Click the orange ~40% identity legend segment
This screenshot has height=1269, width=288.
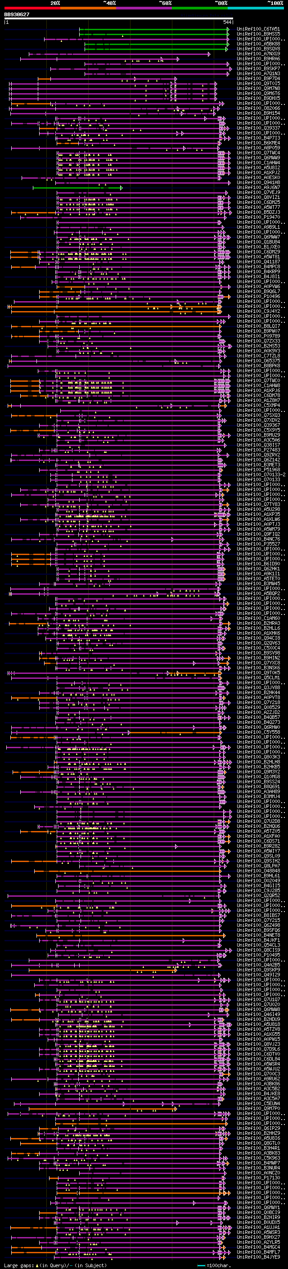pyautogui.click(x=88, y=8)
